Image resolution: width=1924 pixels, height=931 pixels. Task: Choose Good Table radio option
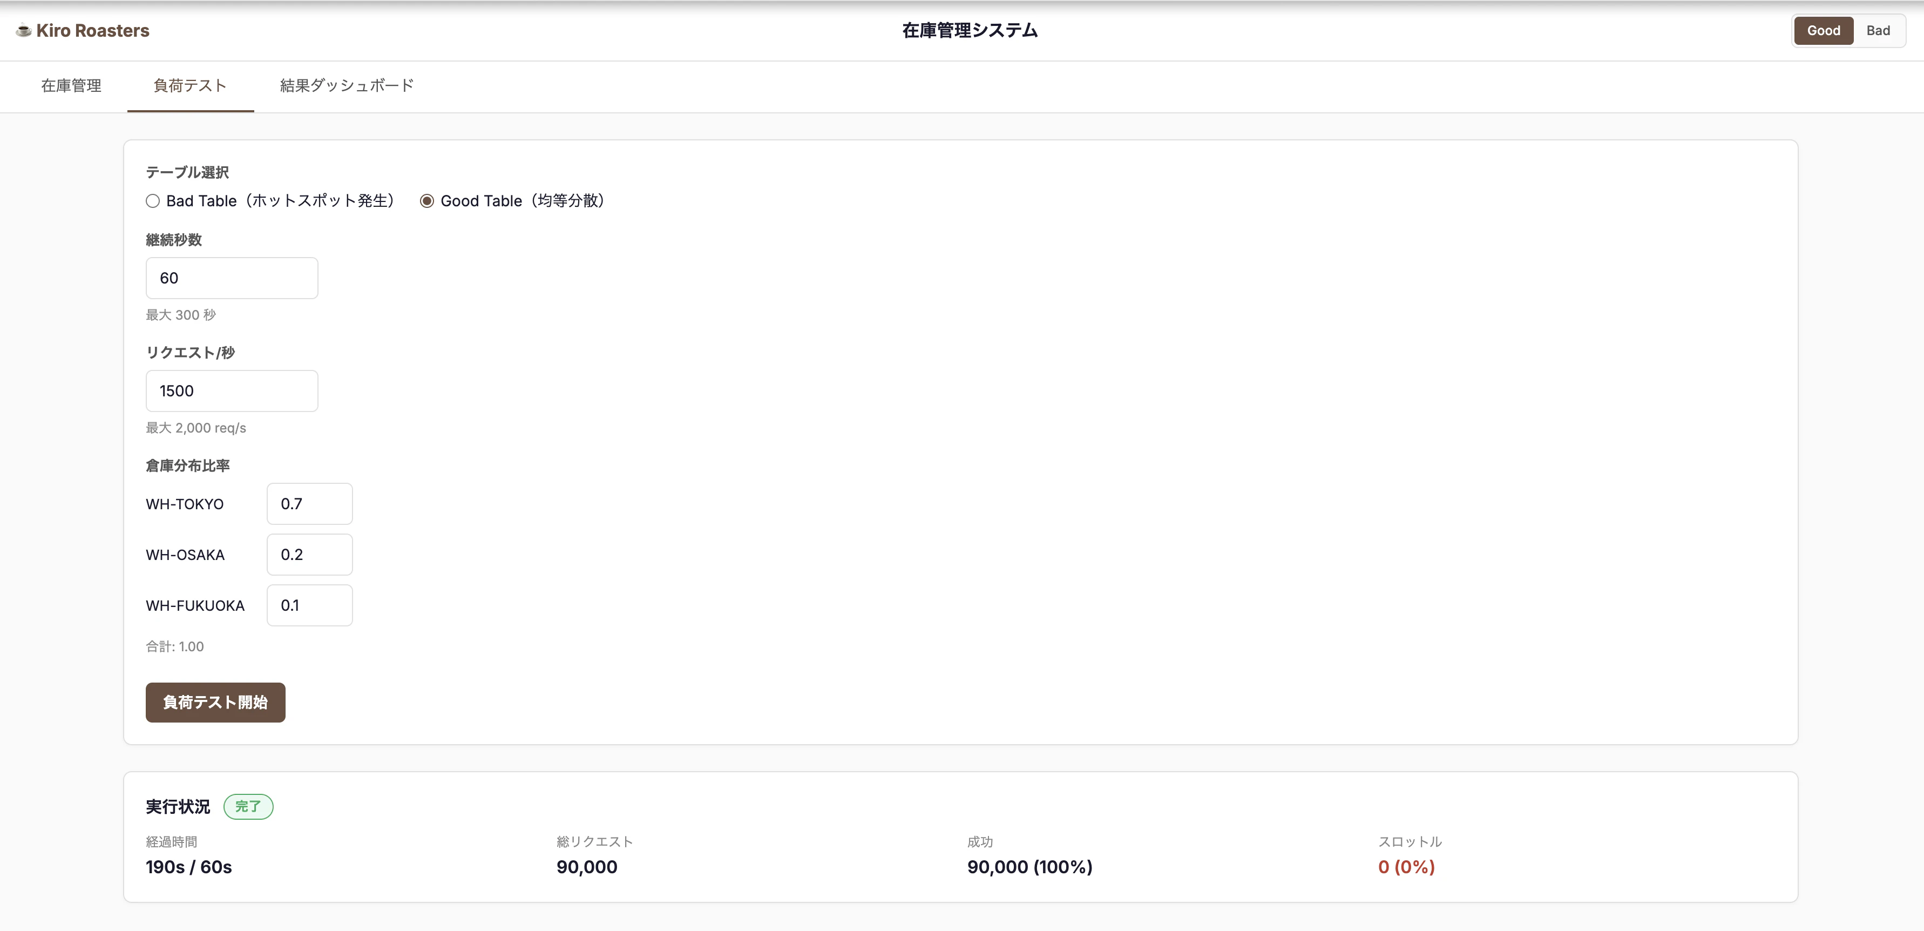click(426, 201)
